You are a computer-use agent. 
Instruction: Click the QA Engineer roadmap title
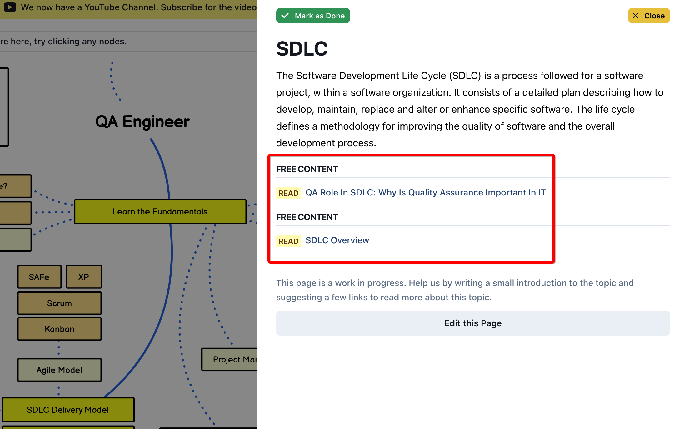pos(142,122)
